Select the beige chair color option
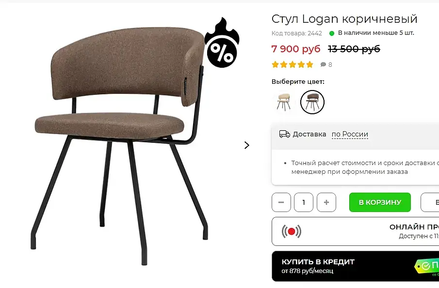This screenshot has height=288, width=439. [x=284, y=102]
